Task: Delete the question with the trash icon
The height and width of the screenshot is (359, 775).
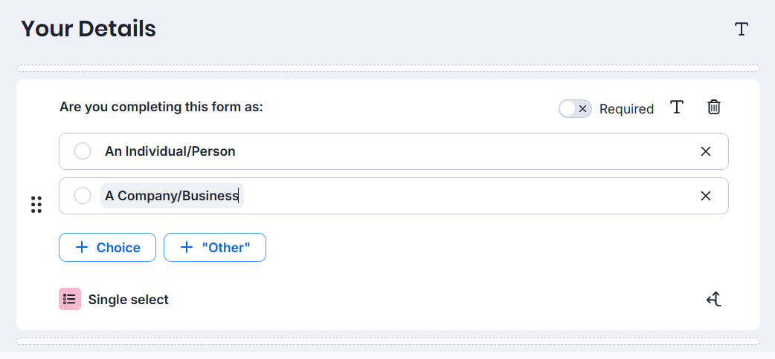Action: 714,107
